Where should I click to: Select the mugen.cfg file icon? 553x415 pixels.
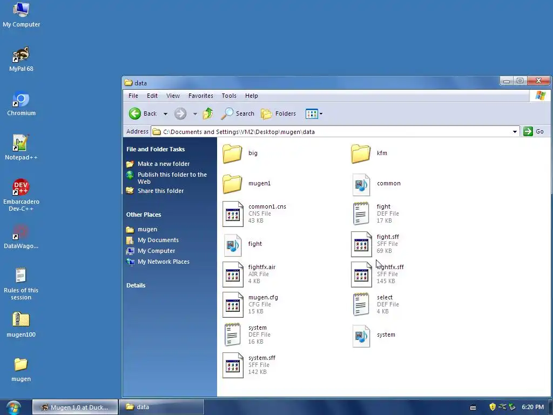coord(233,305)
